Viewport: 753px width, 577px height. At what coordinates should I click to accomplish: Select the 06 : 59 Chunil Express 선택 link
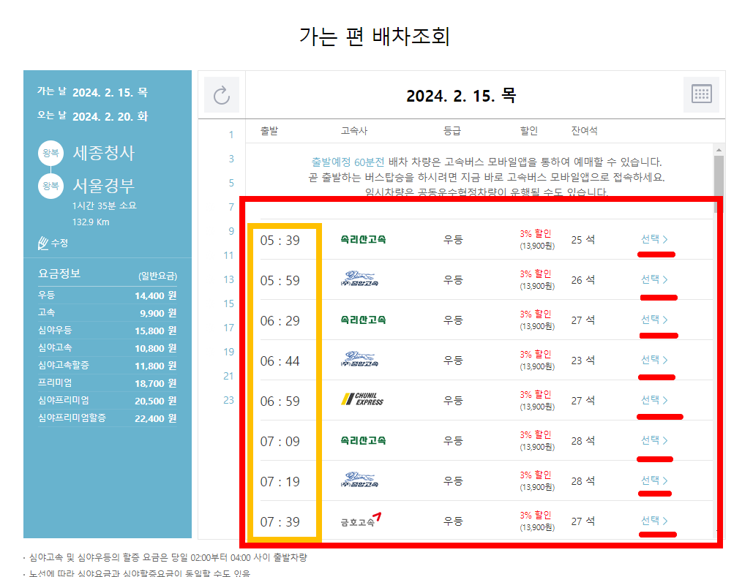point(654,400)
